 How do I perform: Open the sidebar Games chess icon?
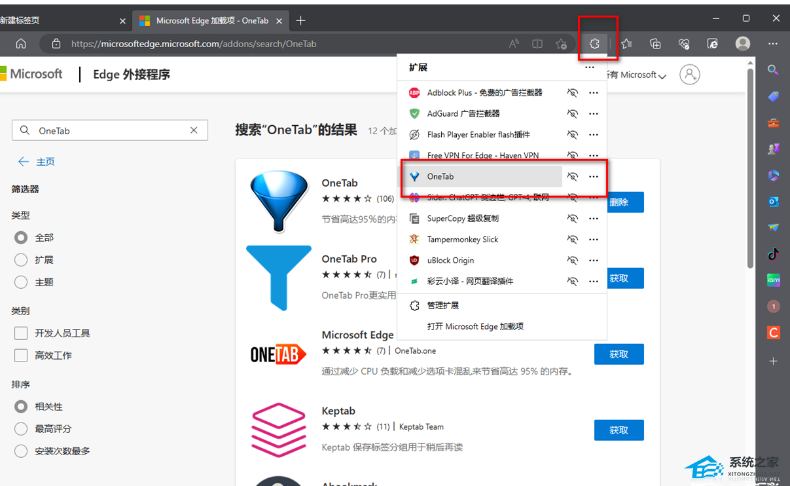pyautogui.click(x=773, y=149)
